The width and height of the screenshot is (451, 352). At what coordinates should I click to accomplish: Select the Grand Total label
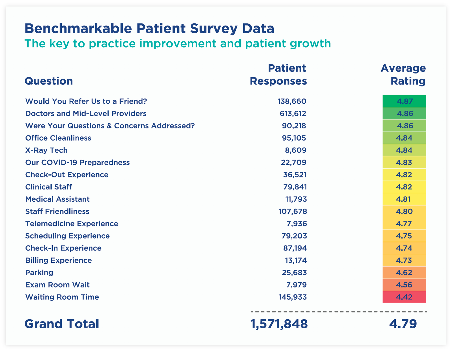62,324
